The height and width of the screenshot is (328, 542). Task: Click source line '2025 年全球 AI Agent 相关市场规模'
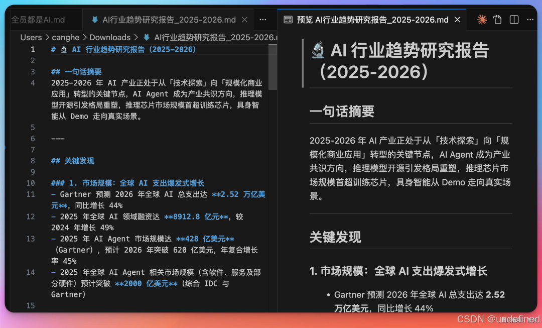[156, 283]
